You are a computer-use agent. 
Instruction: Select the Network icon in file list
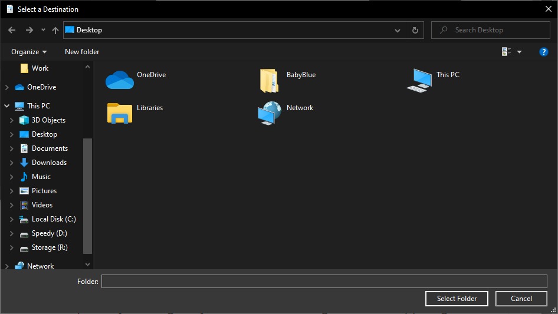point(269,113)
